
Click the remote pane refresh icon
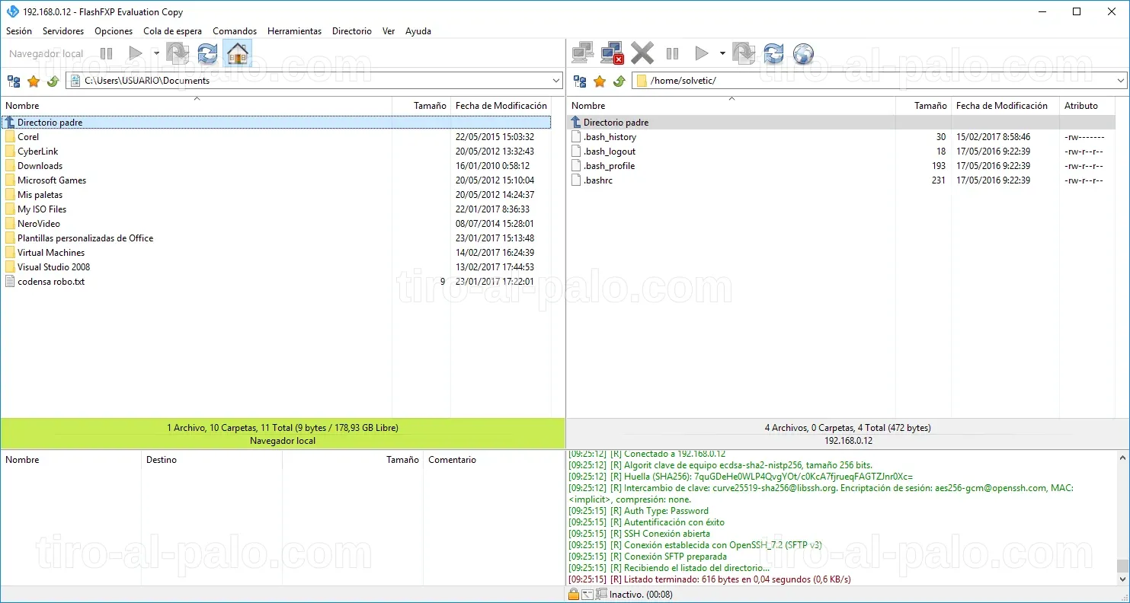[x=773, y=53]
